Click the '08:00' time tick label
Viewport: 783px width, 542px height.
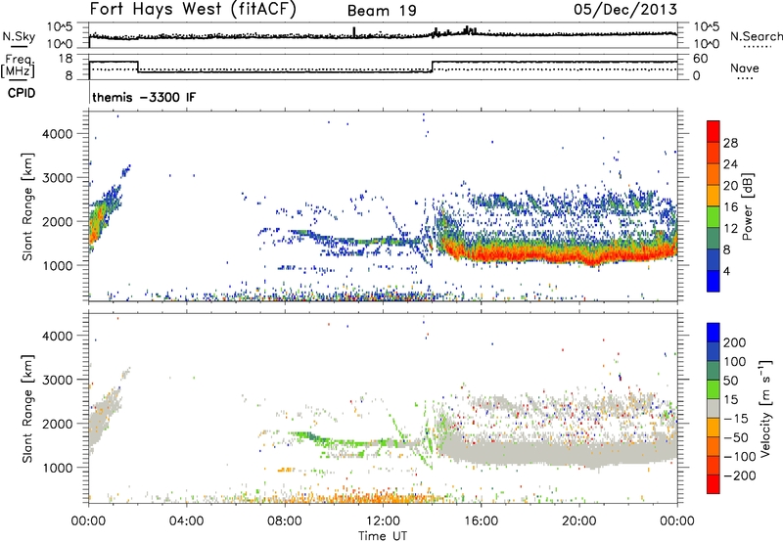pos(285,521)
